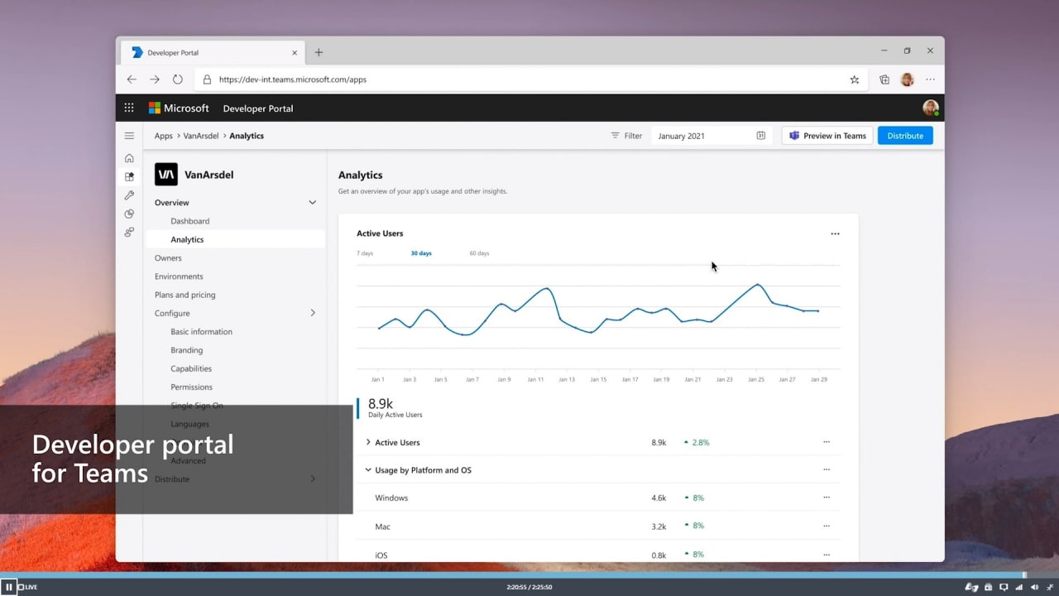Open the player chat bubble icon
Image resolution: width=1059 pixels, height=596 pixels.
[x=1004, y=587]
